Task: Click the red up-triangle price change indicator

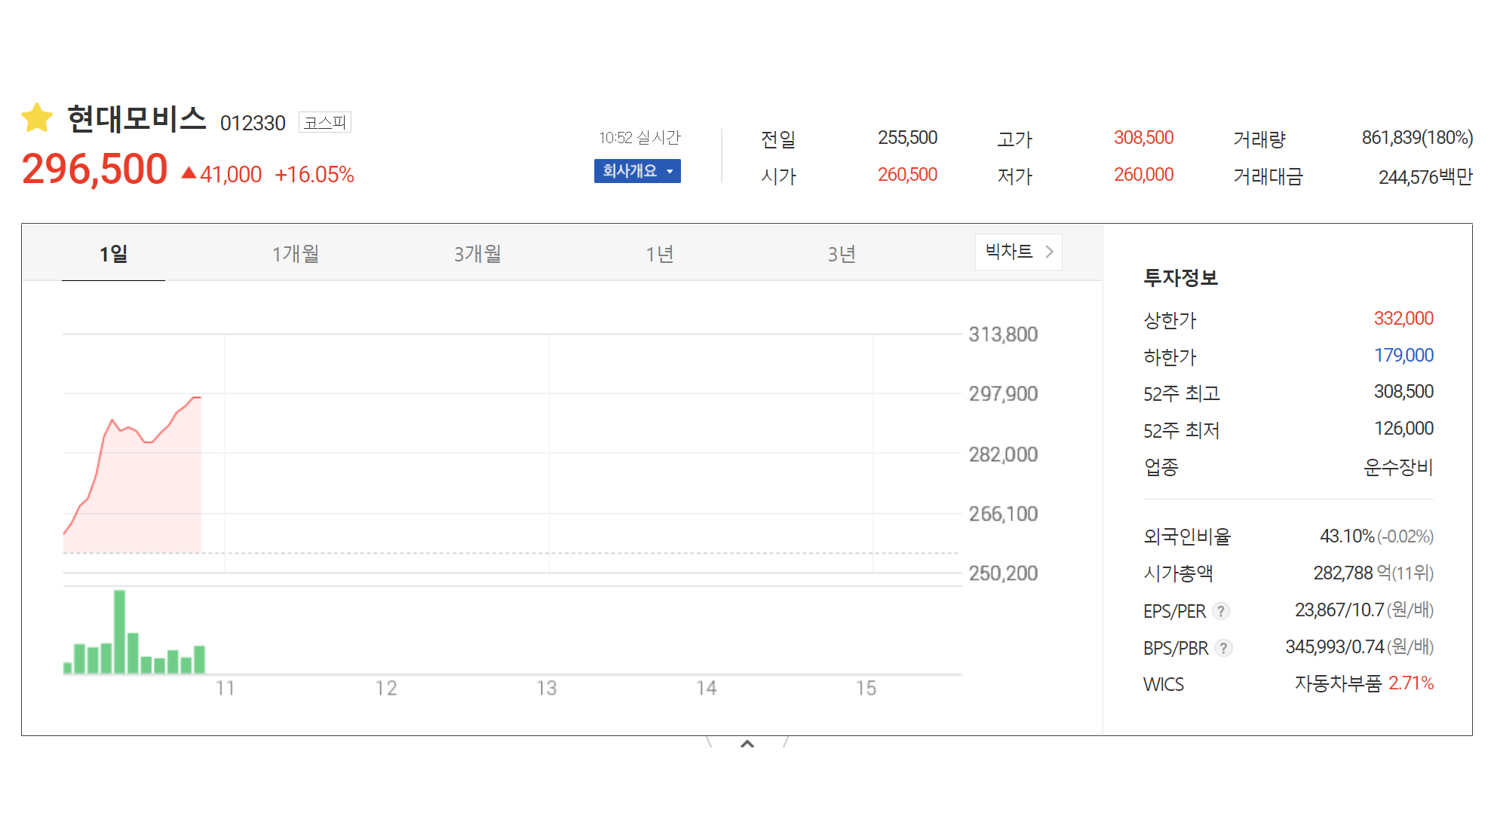Action: (x=189, y=174)
